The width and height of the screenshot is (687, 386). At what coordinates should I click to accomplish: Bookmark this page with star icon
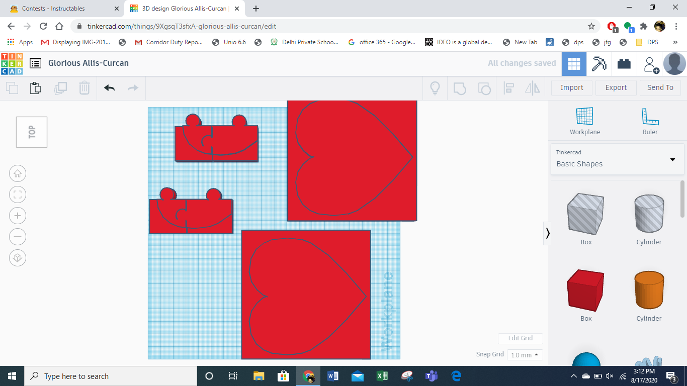point(591,26)
